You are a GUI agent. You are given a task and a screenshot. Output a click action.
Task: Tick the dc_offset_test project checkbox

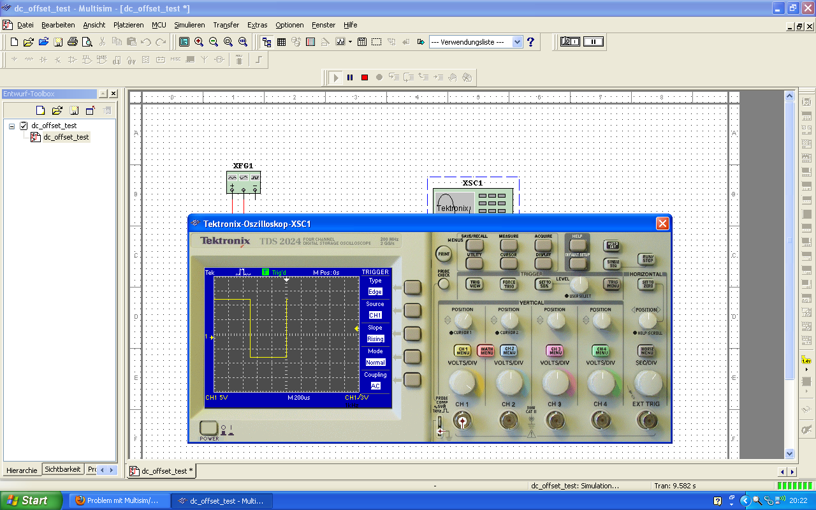pyautogui.click(x=24, y=126)
